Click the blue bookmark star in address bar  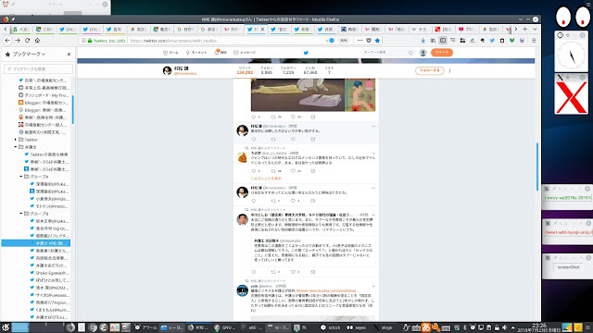coord(377,41)
